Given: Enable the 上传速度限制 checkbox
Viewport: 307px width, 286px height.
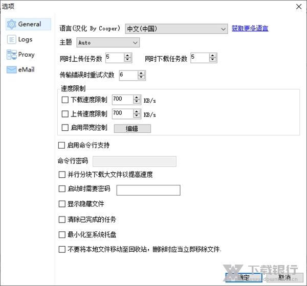Looking at the screenshot, I should (65, 114).
